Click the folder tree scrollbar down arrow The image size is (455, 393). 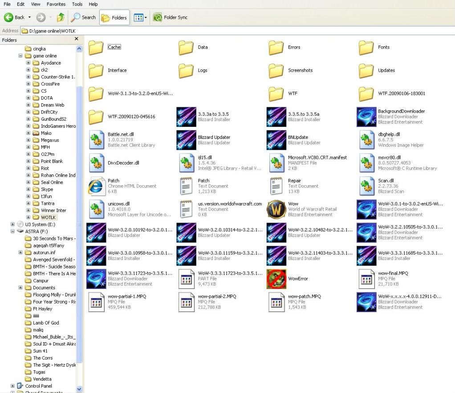click(x=79, y=389)
